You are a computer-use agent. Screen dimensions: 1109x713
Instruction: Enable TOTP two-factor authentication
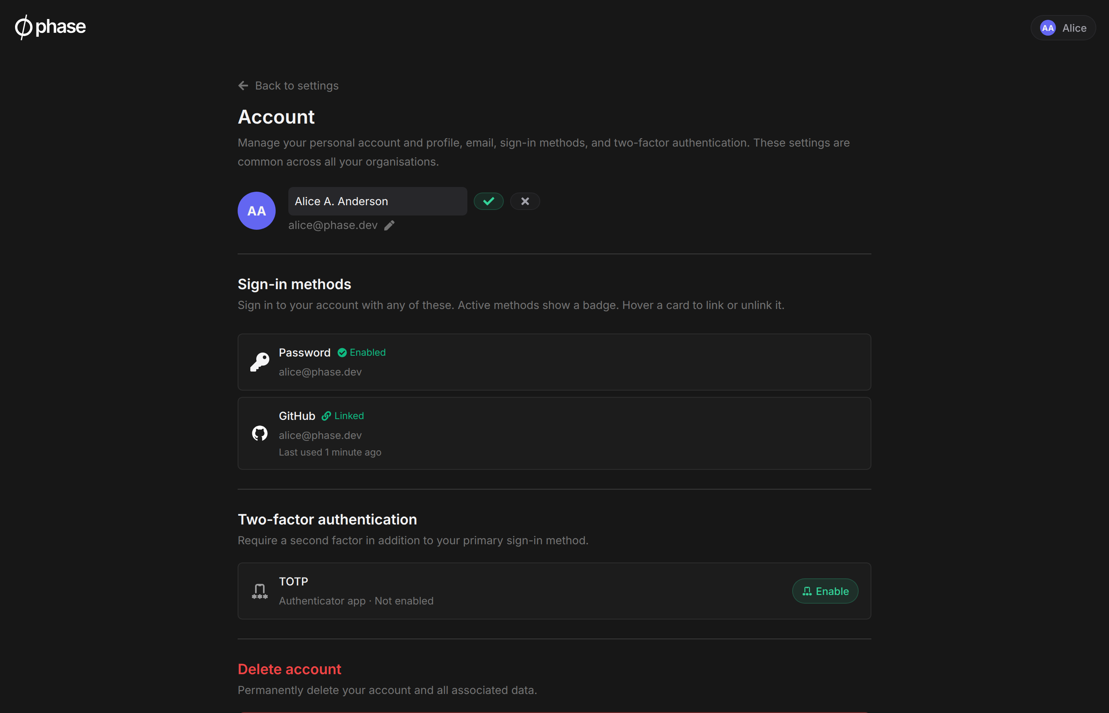pyautogui.click(x=825, y=591)
